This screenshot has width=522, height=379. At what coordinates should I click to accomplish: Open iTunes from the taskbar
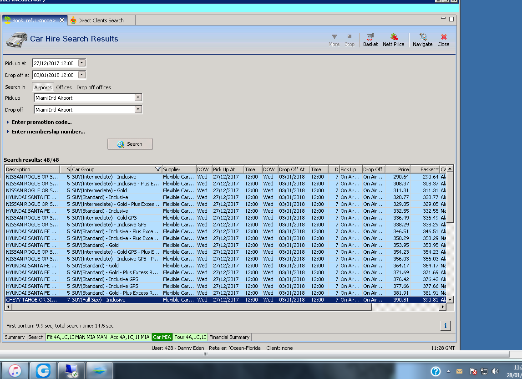click(x=15, y=371)
